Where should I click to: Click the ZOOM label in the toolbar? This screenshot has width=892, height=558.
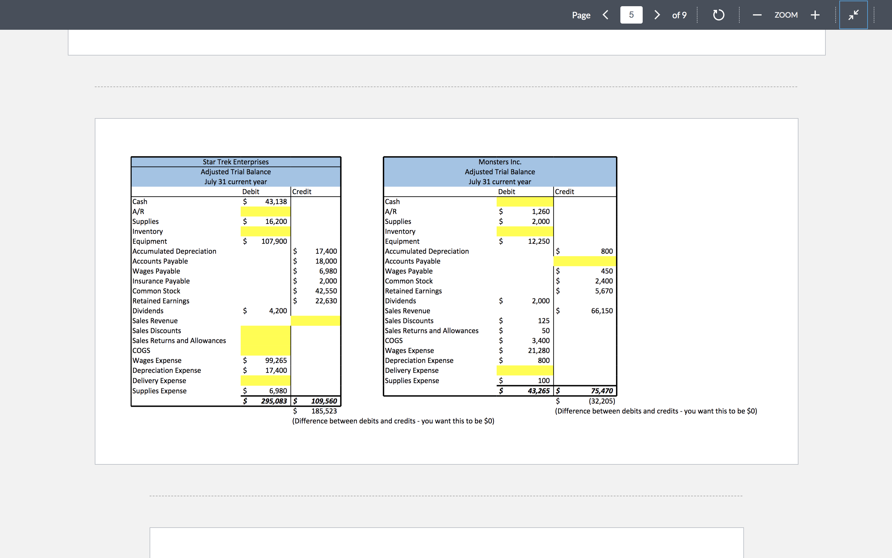click(786, 15)
